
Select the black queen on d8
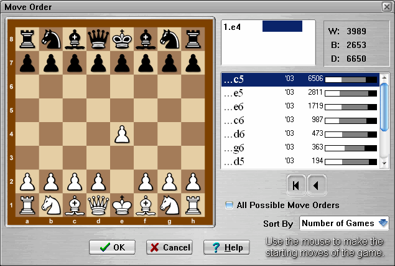[98, 39]
